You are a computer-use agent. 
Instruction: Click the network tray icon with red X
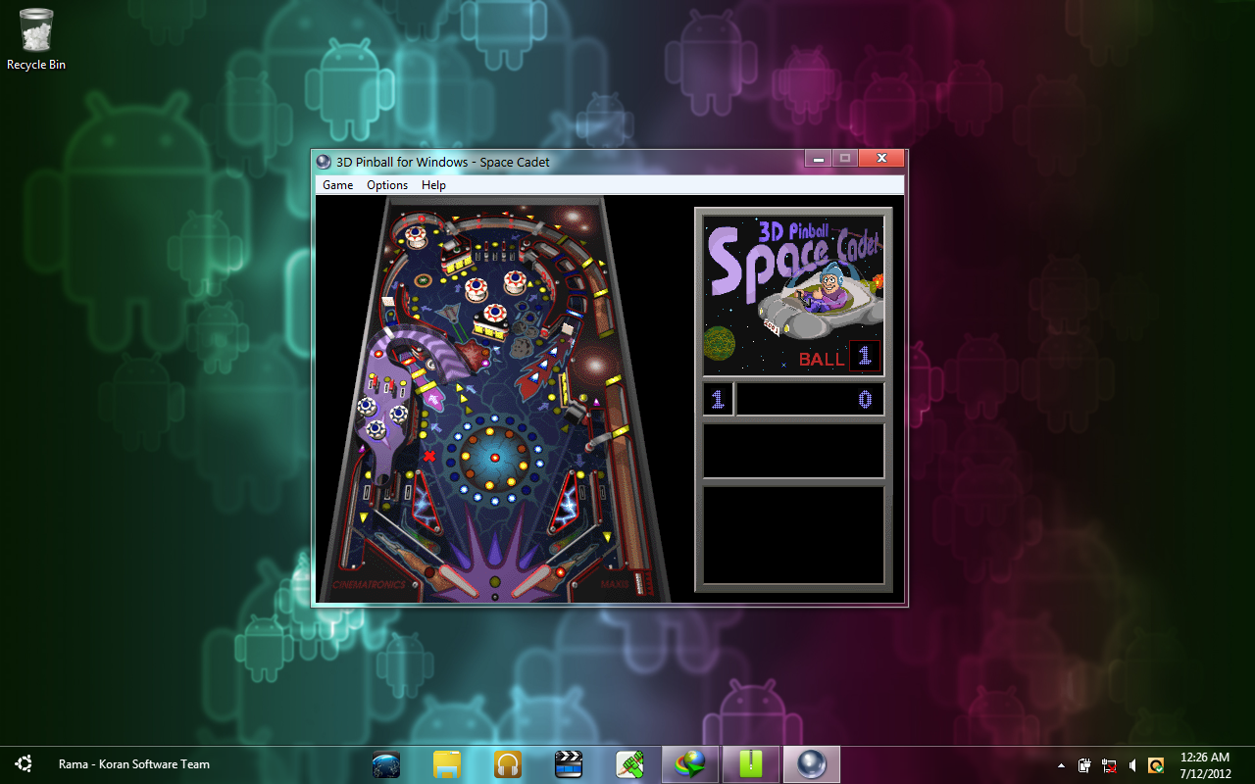tap(1109, 765)
